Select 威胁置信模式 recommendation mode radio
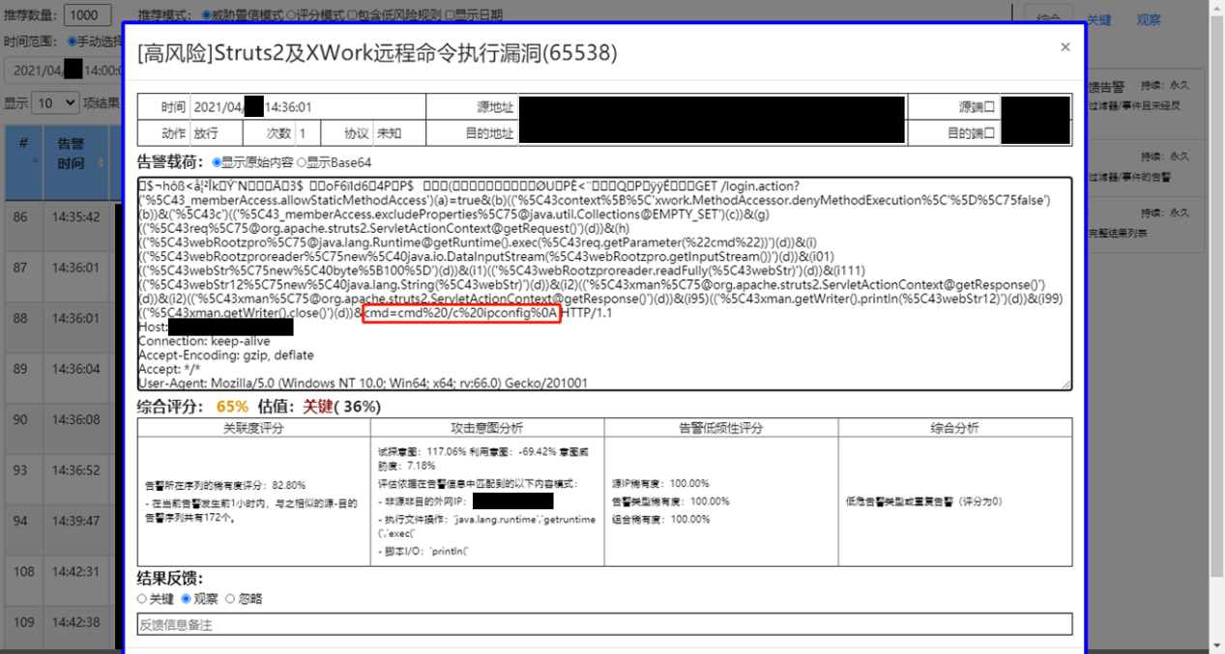The width and height of the screenshot is (1225, 654). [x=206, y=15]
